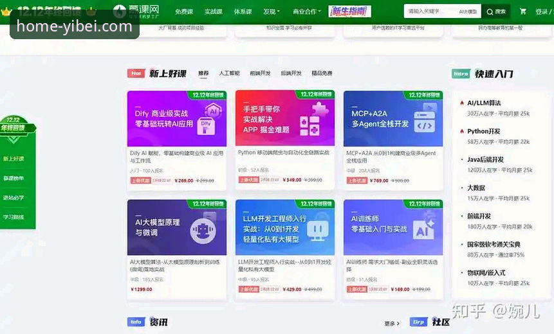
Task: Click the ¥1299.00 price text
Action: [x=142, y=289]
